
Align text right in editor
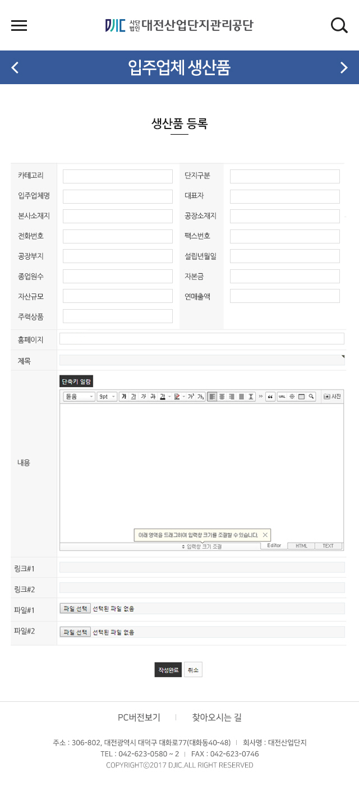[x=231, y=396]
